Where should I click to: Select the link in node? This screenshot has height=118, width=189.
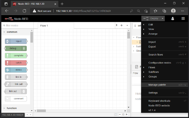click(x=16, y=77)
